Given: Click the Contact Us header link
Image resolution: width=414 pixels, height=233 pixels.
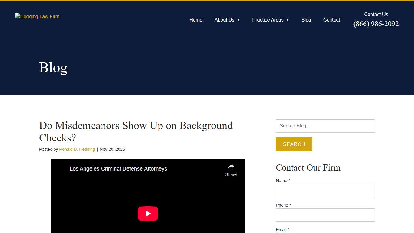Looking at the screenshot, I should (x=376, y=14).
